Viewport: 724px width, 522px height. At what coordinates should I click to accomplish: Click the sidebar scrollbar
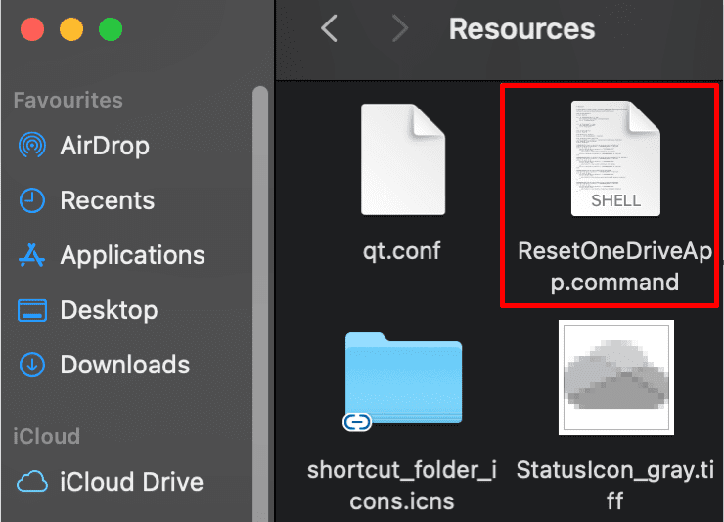(x=260, y=293)
